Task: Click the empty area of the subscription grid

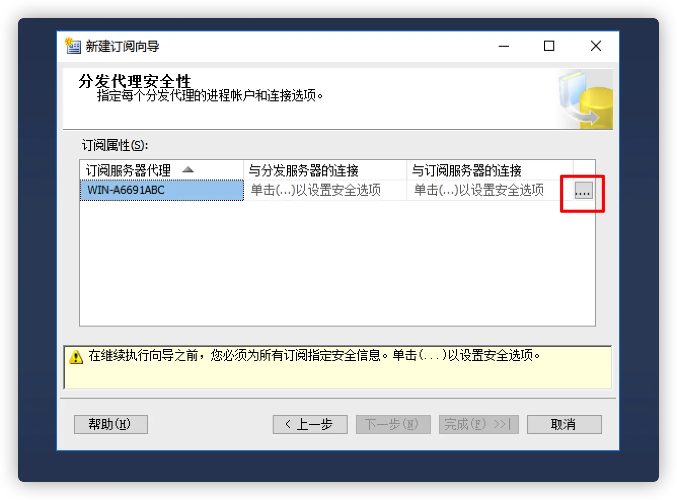Action: [337, 263]
